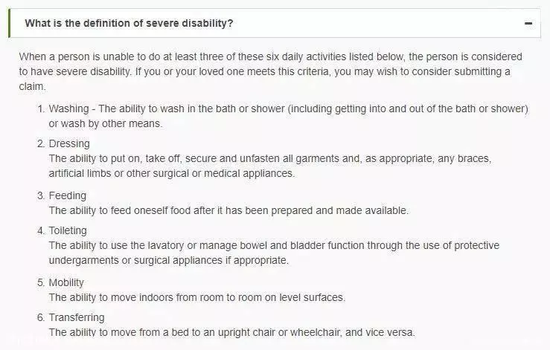Screen dimensions: 550x350
Task: Click the Mobility description about moving indoors
Action: click(197, 297)
